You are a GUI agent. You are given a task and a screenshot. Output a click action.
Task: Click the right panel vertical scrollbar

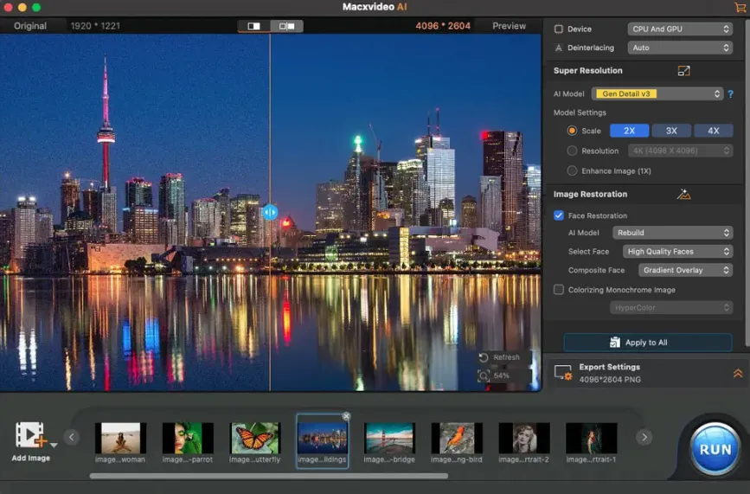(747, 182)
